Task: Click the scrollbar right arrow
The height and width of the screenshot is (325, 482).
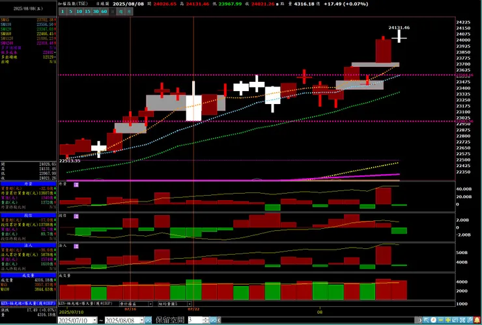Action: pyautogui.click(x=420, y=320)
